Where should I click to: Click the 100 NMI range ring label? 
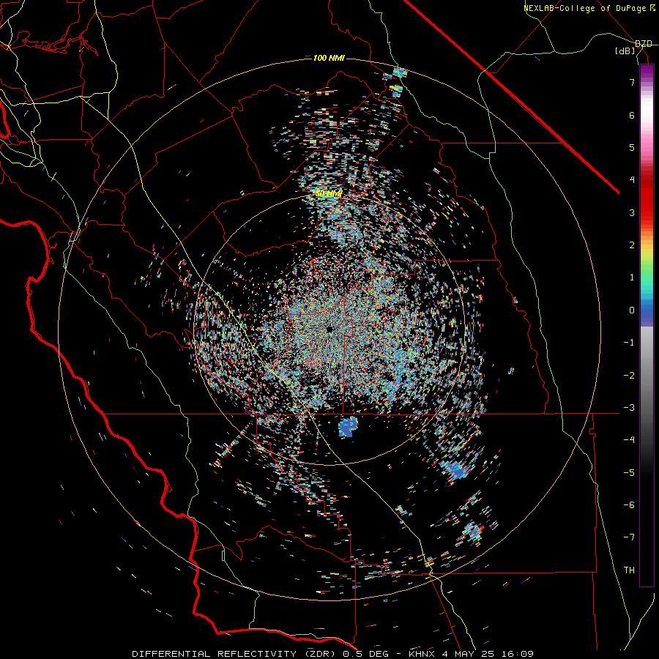(329, 58)
